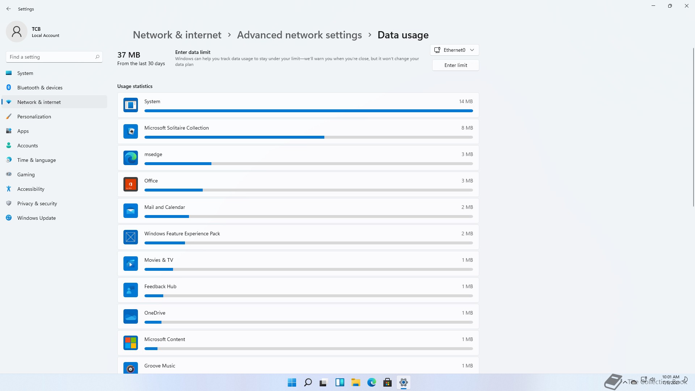Screen dimensions: 695x391
Task: Click the 'Usage statistics' heading
Action: pyautogui.click(x=135, y=86)
